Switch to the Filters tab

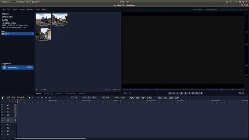[x=59, y=93]
